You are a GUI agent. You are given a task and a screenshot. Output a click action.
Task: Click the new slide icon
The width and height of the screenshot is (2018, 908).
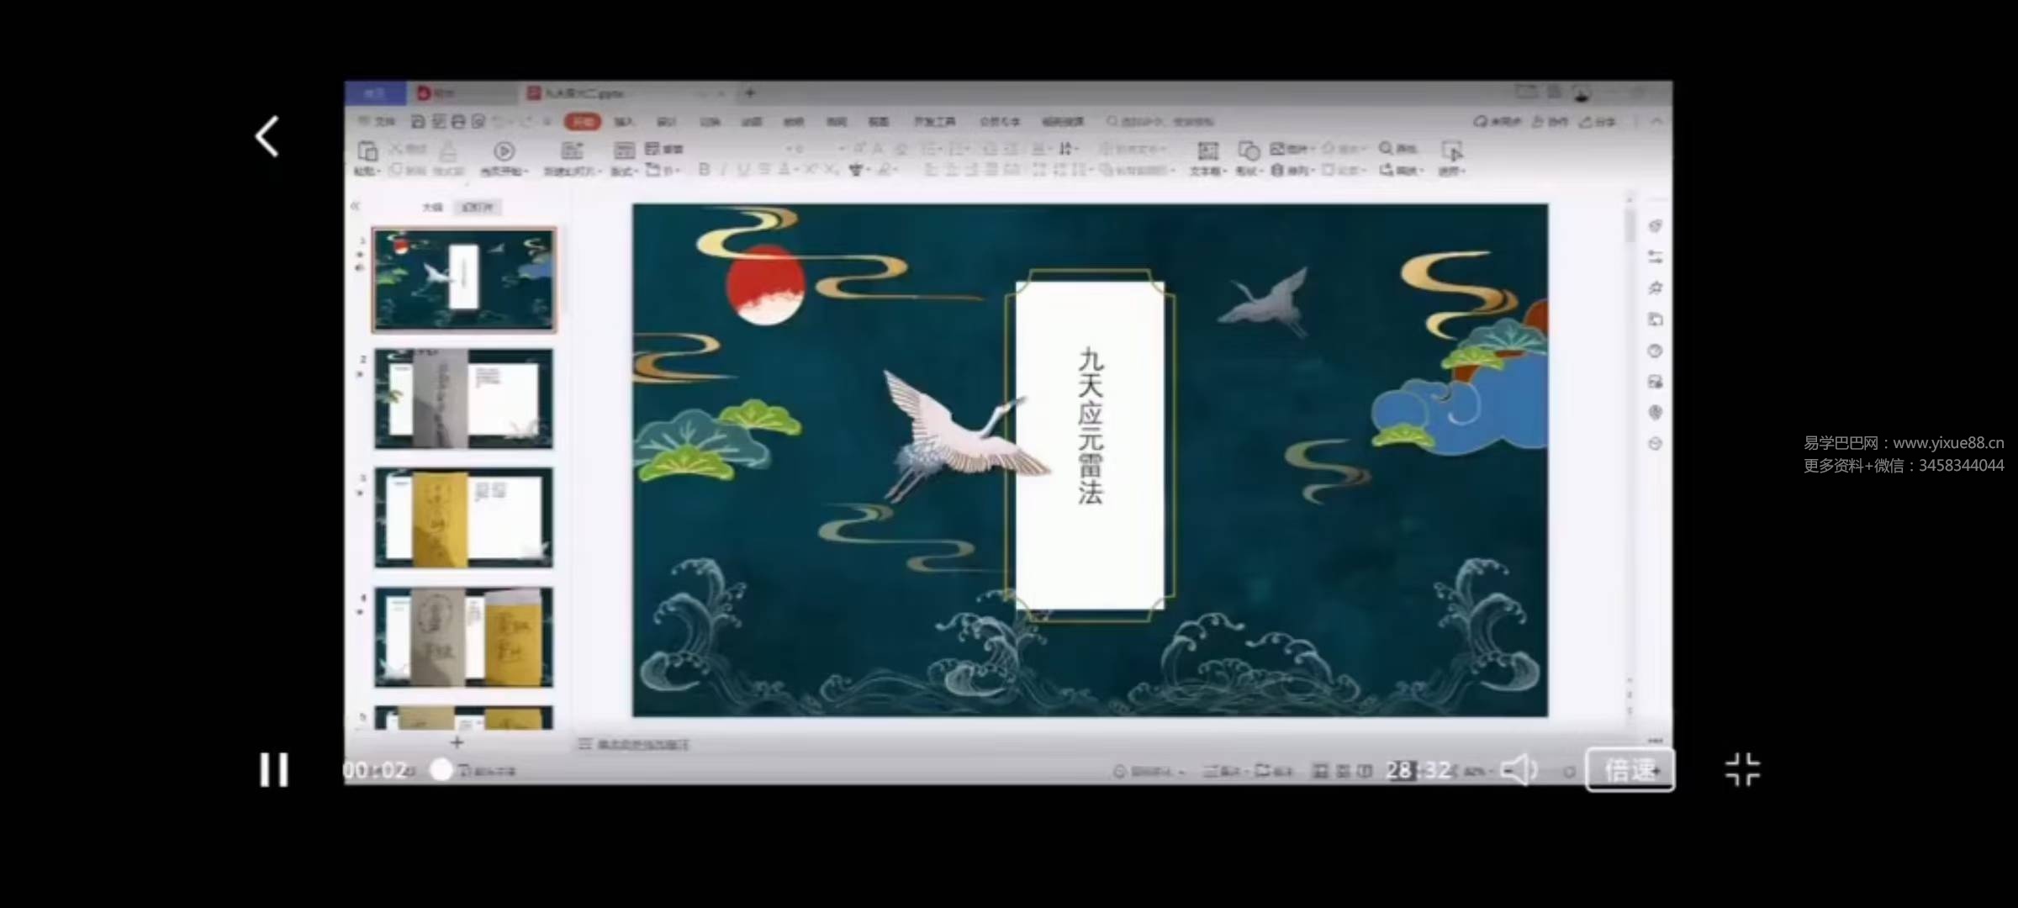click(x=572, y=152)
